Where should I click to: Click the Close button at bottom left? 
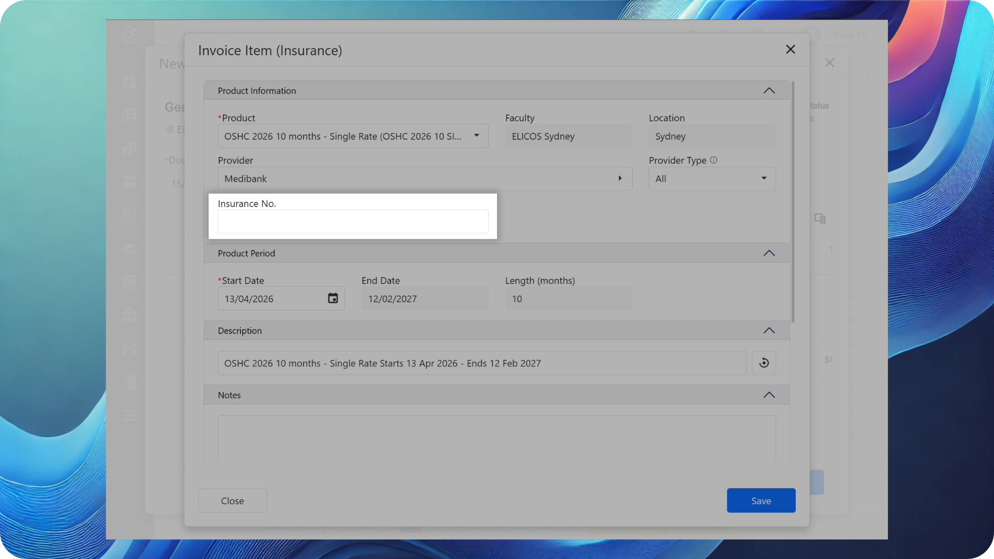pyautogui.click(x=232, y=501)
